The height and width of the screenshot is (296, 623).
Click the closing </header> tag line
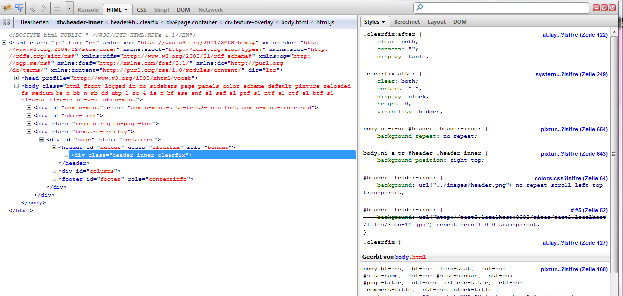[74, 163]
